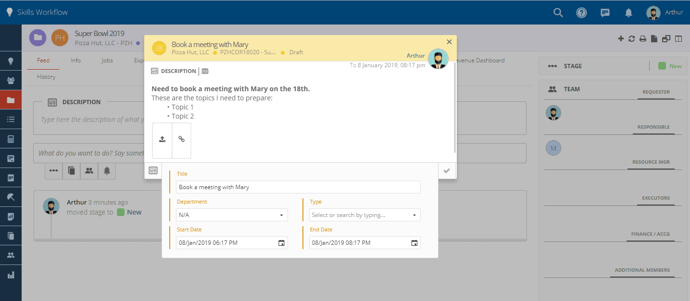Open the help question mark icon
Viewport: 690px width, 301px height.
[581, 12]
